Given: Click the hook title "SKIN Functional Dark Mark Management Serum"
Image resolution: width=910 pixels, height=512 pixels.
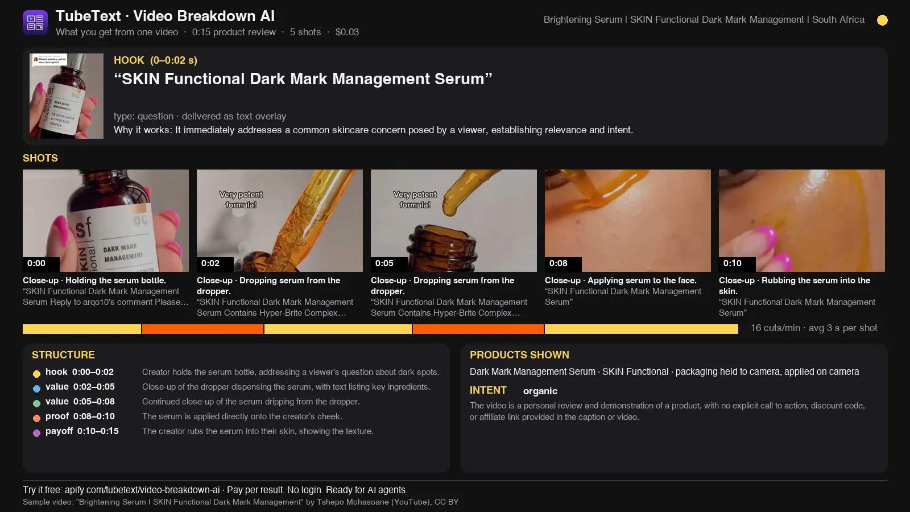Looking at the screenshot, I should pyautogui.click(x=303, y=79).
